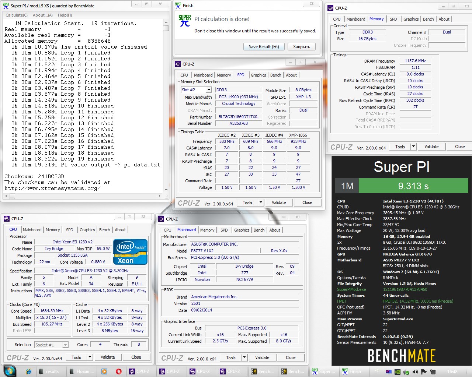Click the Super PI logo in Finish dialog
This screenshot has height=377, width=472.
coord(185,21)
